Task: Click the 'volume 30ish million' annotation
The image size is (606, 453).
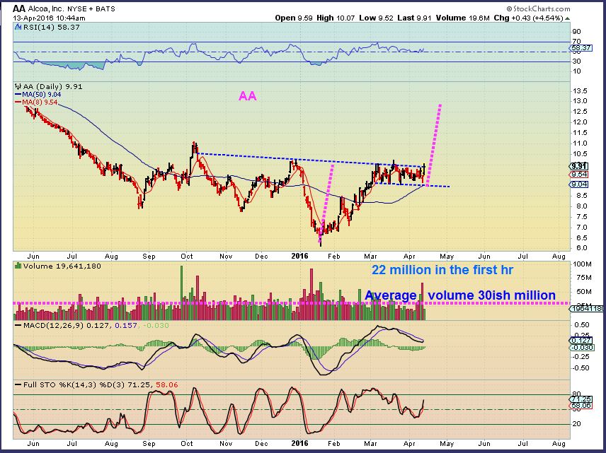Action: coord(491,295)
